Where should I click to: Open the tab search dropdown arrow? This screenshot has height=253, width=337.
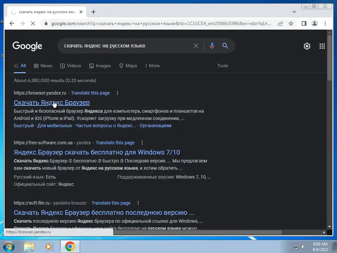click(294, 12)
